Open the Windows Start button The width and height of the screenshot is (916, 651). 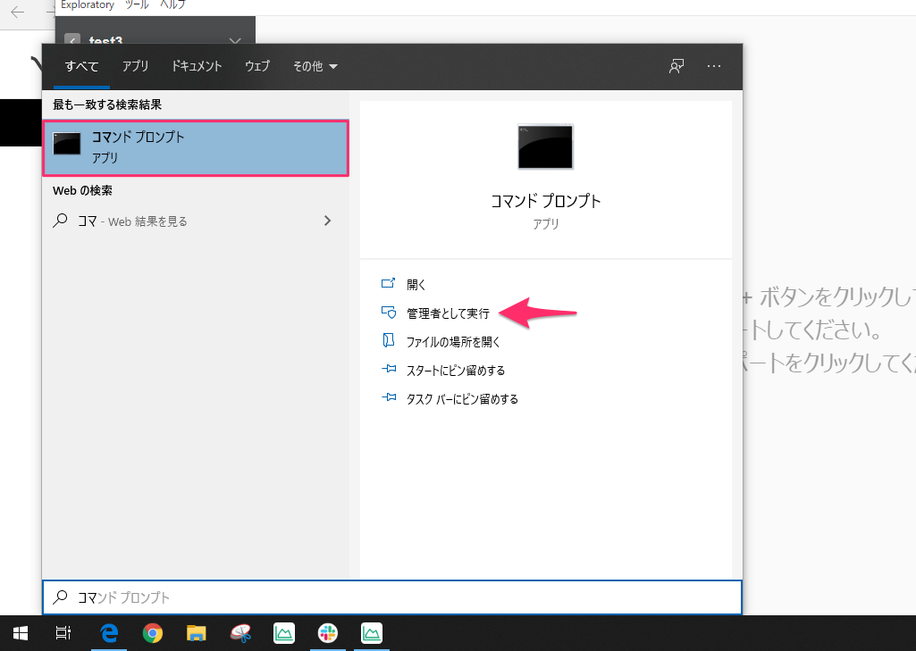(21, 633)
